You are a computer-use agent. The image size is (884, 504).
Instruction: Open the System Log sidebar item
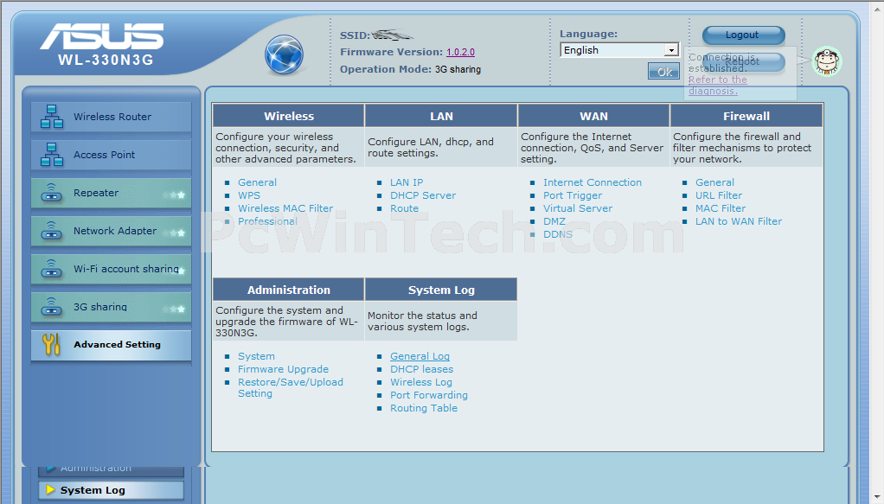pos(111,490)
